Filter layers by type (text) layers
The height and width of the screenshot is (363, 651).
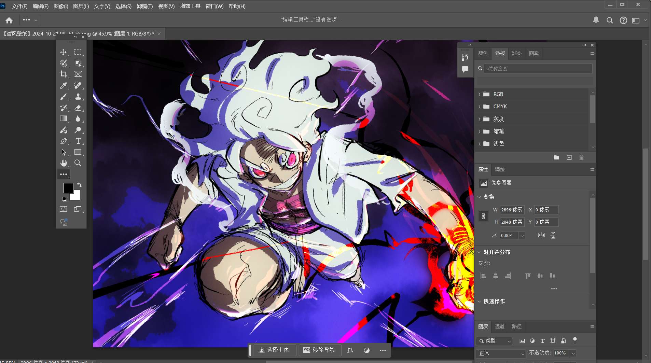(x=542, y=341)
